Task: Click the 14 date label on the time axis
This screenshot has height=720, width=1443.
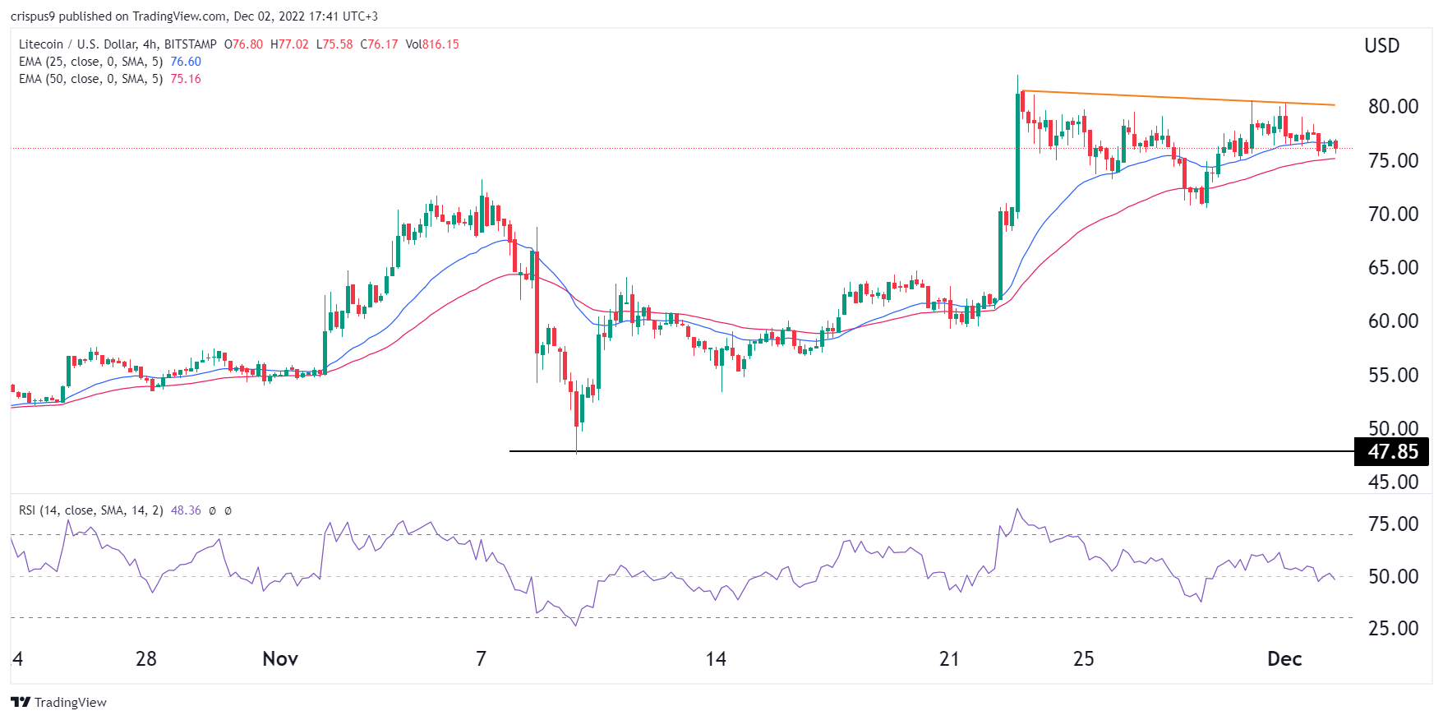Action: pos(716,658)
